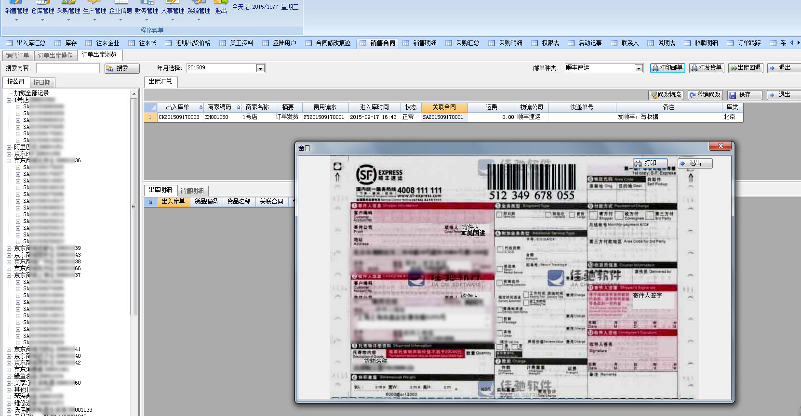The image size is (801, 416).
Task: Open the 权限表 window tab
Action: (x=545, y=43)
